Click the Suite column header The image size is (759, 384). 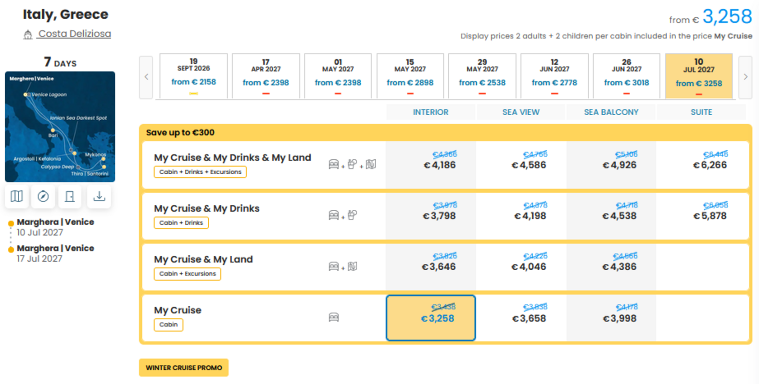701,112
